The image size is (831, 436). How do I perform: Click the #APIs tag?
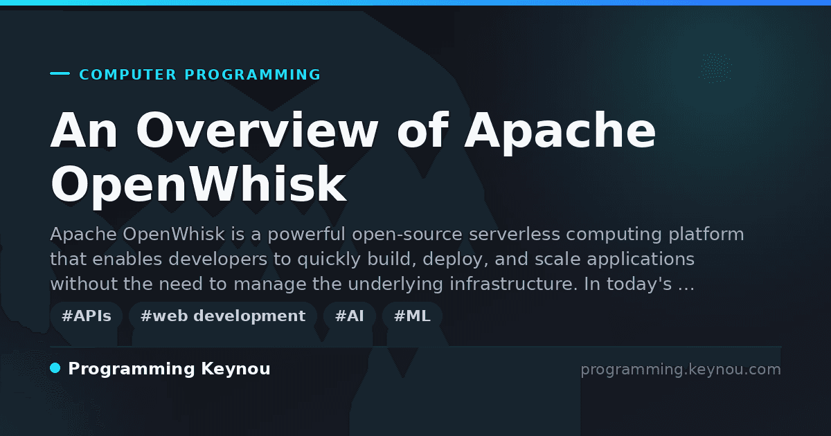tap(87, 316)
